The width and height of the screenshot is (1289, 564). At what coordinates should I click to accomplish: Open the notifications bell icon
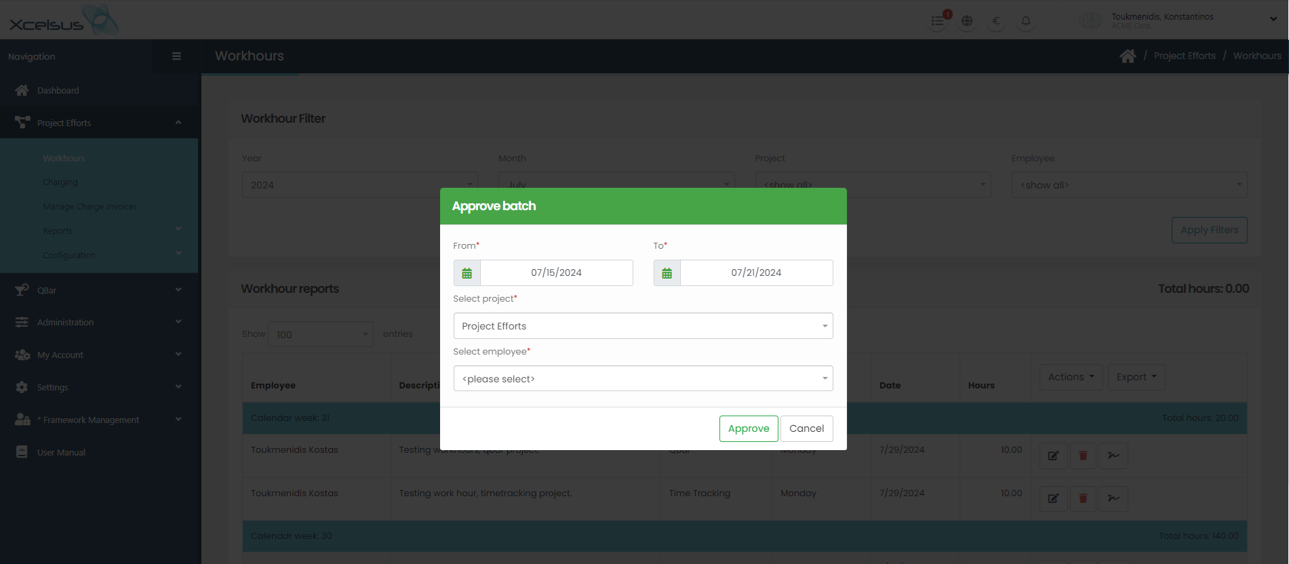pyautogui.click(x=1026, y=21)
